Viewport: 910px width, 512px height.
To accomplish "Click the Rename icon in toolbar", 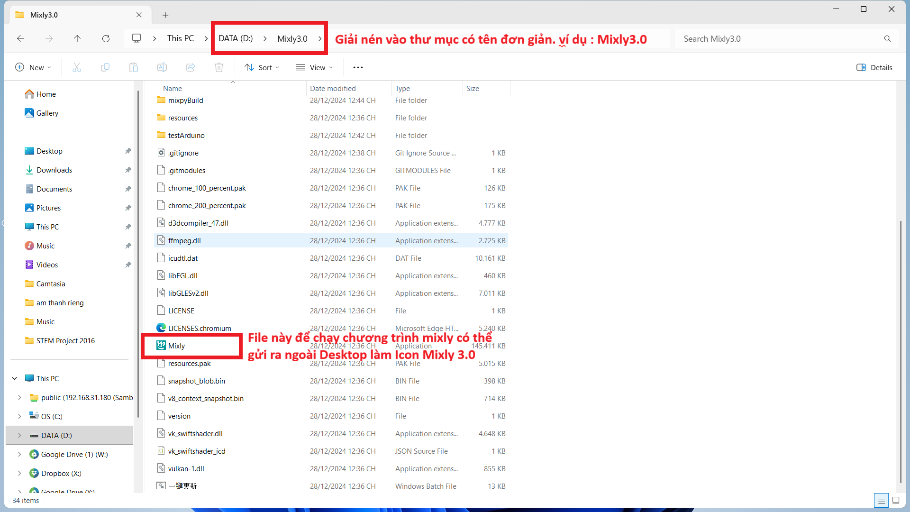I will tap(162, 67).
